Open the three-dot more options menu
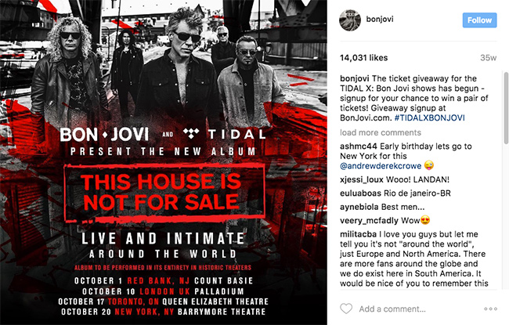This screenshot has height=325, width=509. [x=490, y=309]
